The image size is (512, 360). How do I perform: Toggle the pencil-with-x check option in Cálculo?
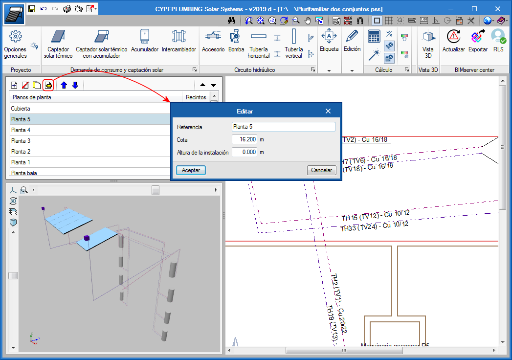pyautogui.click(x=389, y=46)
